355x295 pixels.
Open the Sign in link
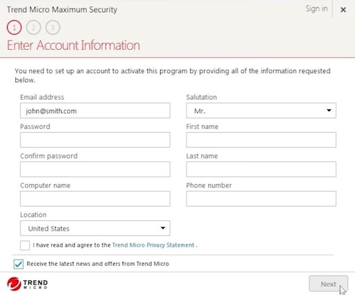316,9
